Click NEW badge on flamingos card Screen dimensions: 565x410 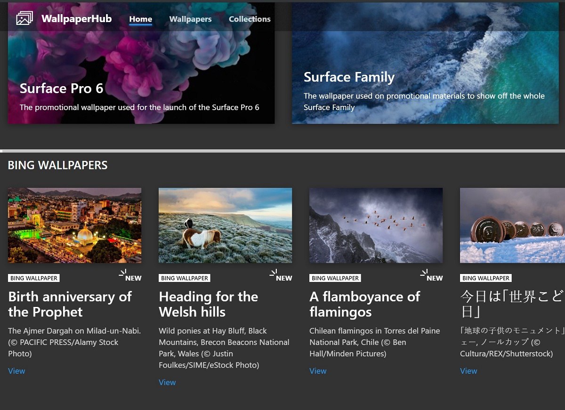point(432,275)
